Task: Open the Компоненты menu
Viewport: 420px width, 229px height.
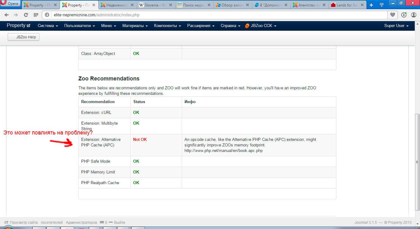Action: coord(167,26)
